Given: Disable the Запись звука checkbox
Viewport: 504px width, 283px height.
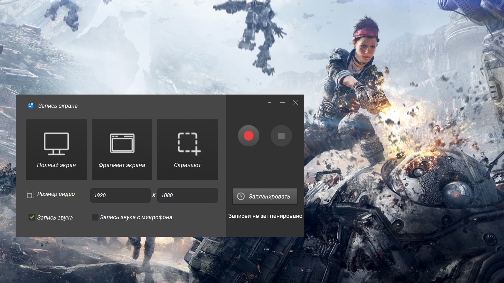Looking at the screenshot, I should pyautogui.click(x=32, y=217).
